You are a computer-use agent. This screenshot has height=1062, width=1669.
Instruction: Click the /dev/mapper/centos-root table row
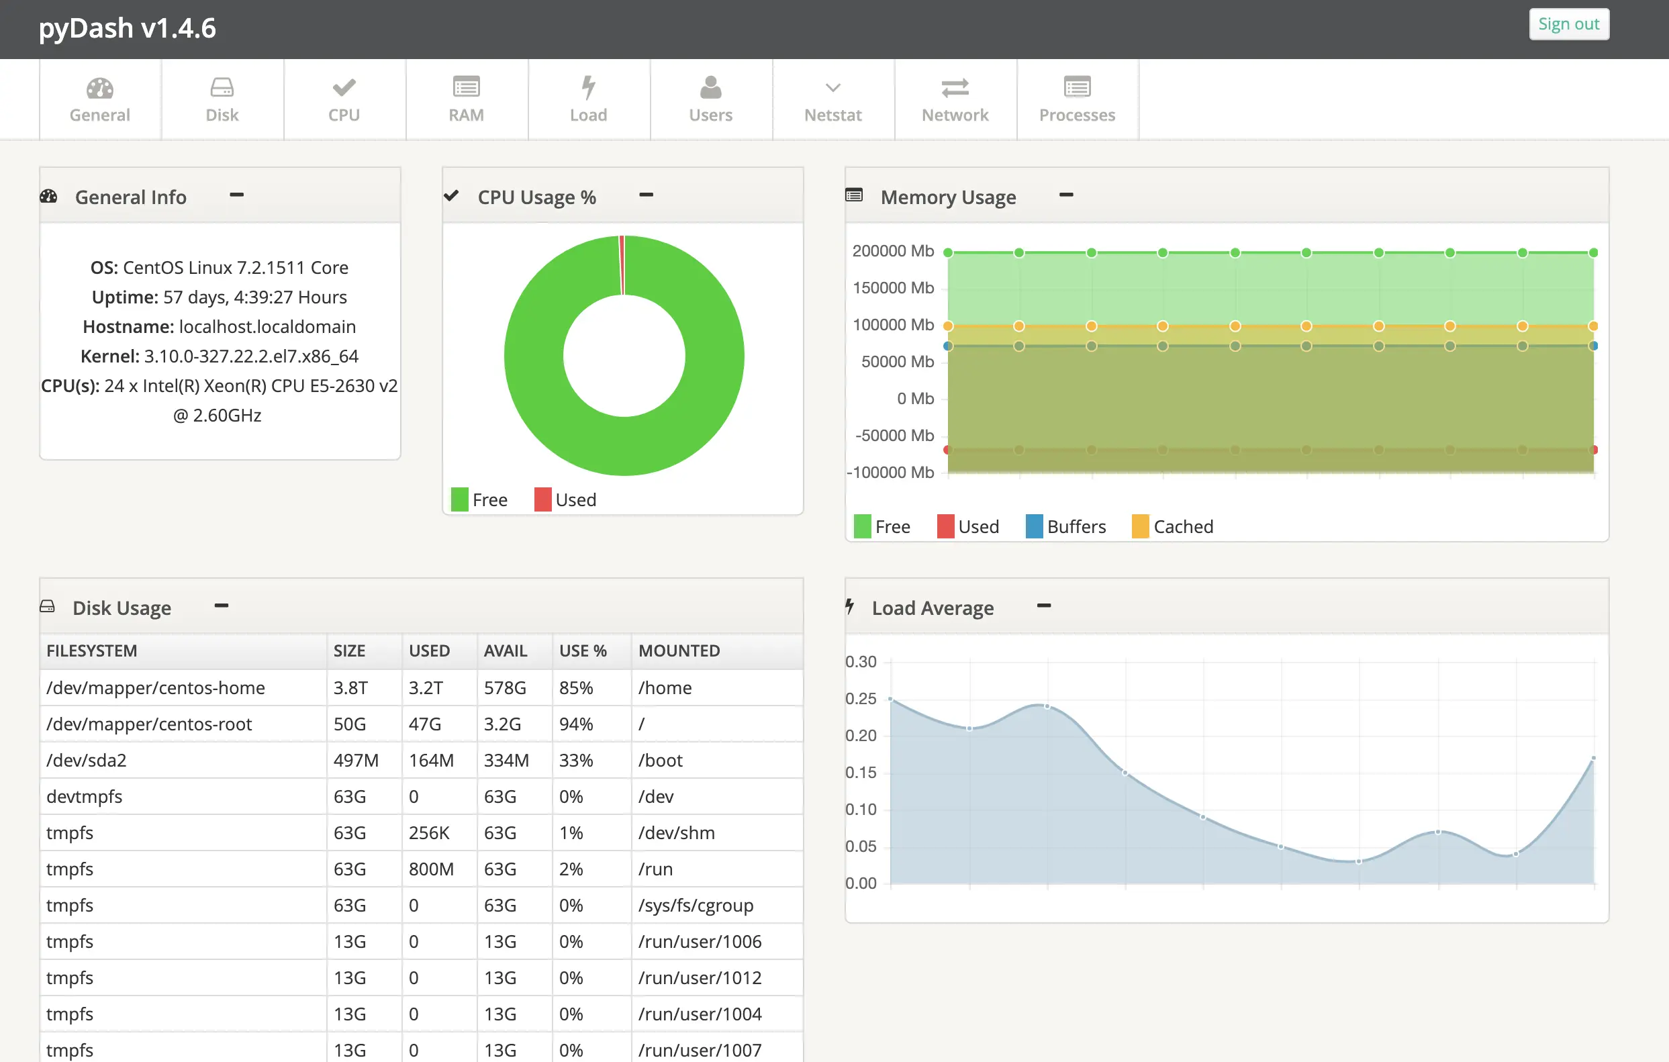(421, 724)
